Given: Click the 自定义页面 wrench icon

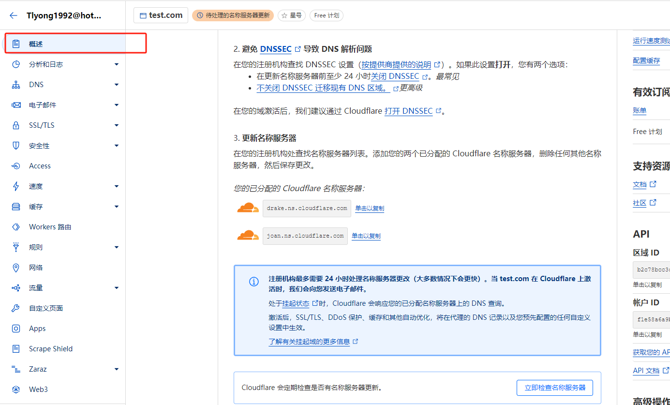Looking at the screenshot, I should [x=16, y=308].
